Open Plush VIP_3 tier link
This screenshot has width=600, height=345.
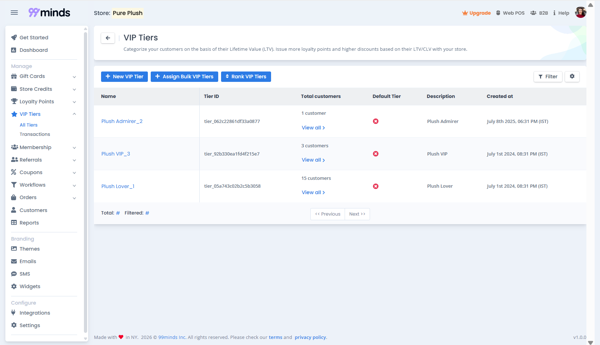pyautogui.click(x=116, y=154)
